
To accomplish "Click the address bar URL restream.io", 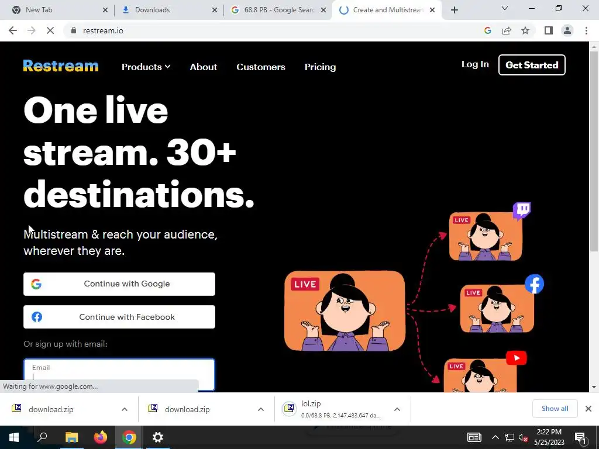I will click(x=103, y=30).
